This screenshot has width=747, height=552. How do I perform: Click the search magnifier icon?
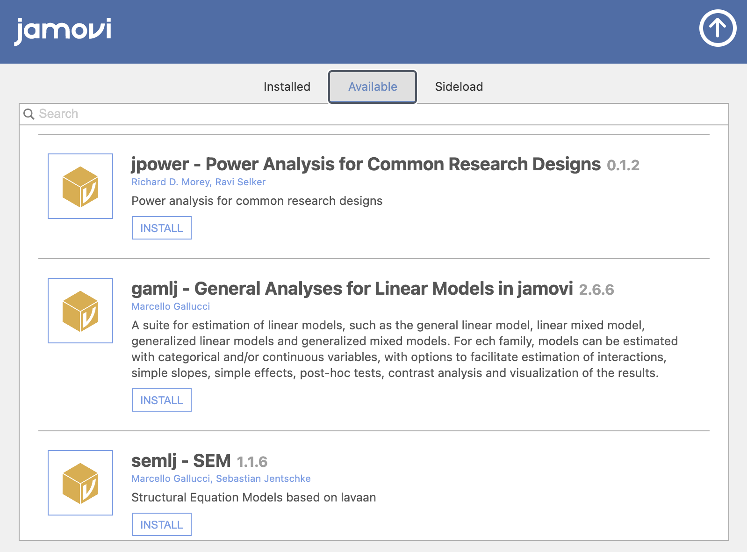tap(29, 114)
